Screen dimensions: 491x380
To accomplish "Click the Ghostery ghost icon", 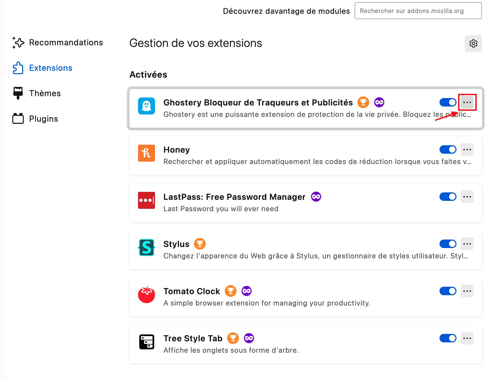I will tap(147, 106).
